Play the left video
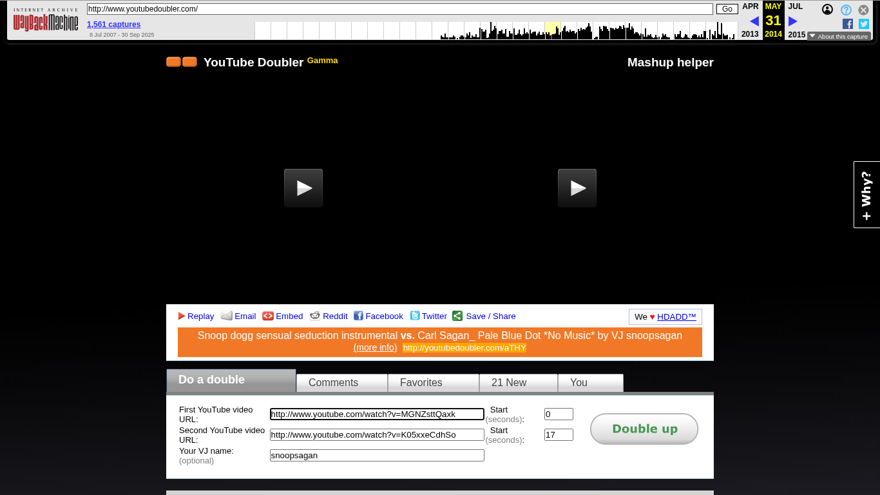The width and height of the screenshot is (880, 495). (x=303, y=188)
